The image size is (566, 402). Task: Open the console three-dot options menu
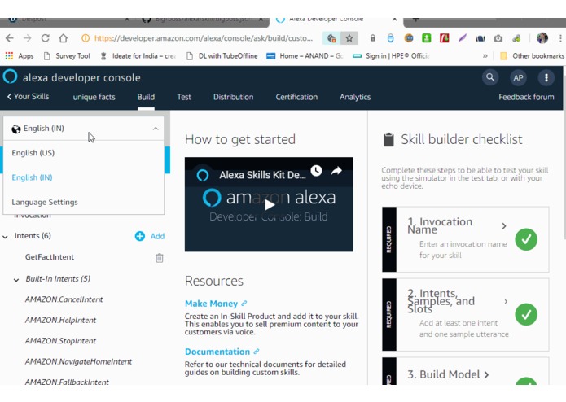pos(546,77)
